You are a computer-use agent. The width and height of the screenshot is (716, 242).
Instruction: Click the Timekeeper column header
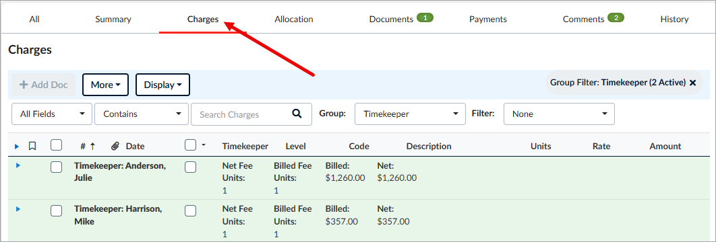245,146
